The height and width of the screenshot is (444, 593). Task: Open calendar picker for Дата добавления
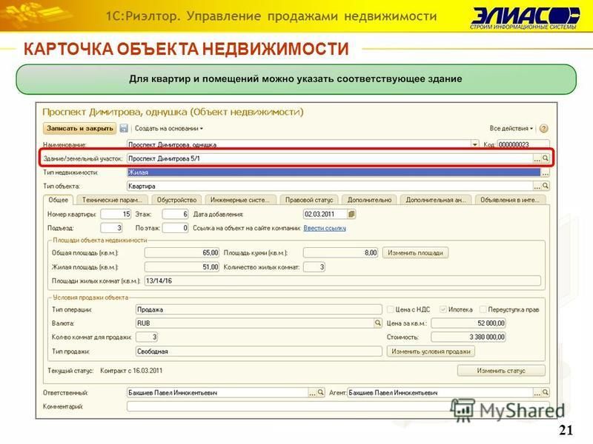click(x=351, y=215)
